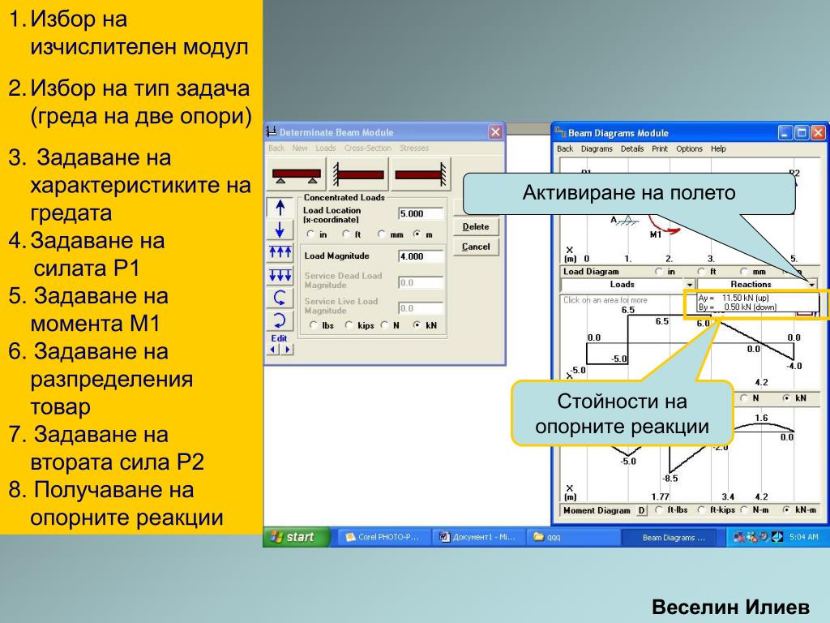The height and width of the screenshot is (623, 830).
Task: Click the Service Dead Load Magnitude field
Action: [421, 283]
